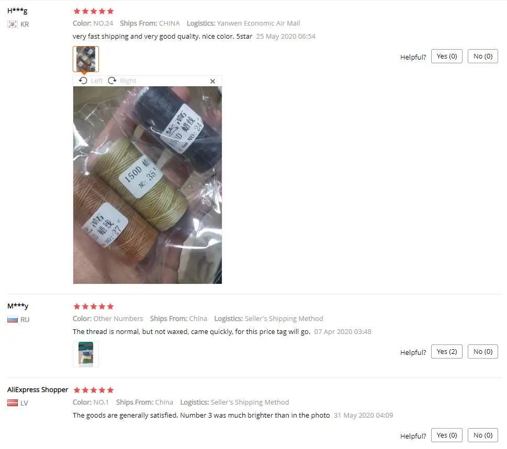Click the enlarged waxed thread photo

click(148, 185)
